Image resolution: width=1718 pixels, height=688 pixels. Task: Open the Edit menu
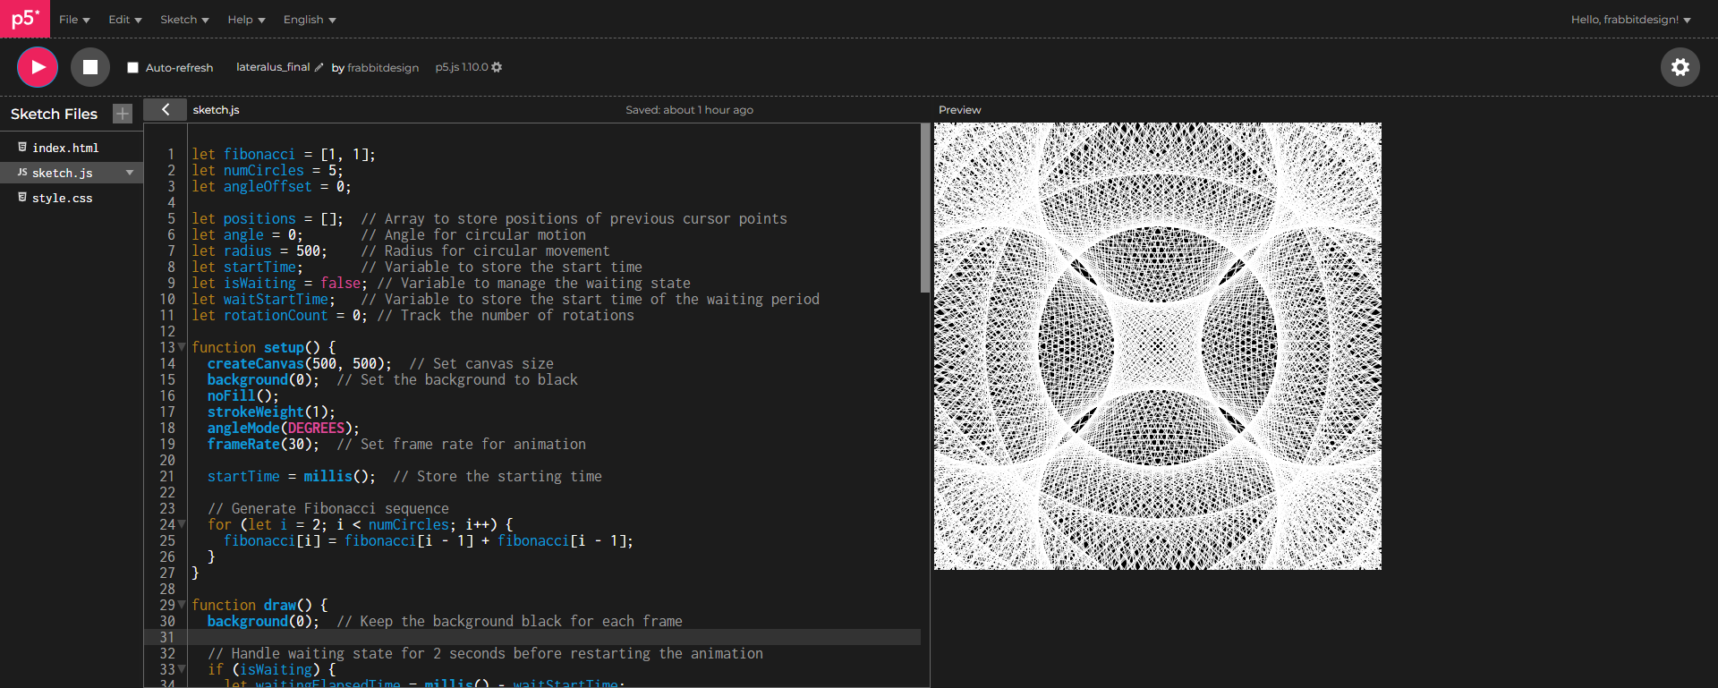pyautogui.click(x=125, y=20)
